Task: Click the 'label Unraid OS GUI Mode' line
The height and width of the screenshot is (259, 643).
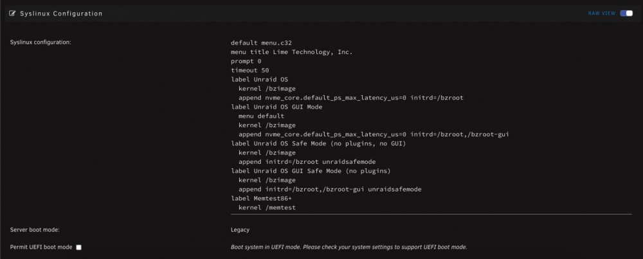Action: (276, 107)
